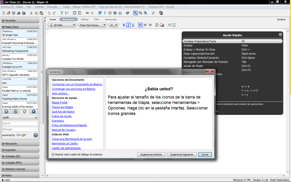Go back with the left arrow icon
This screenshot has height=182, width=291.
click(87, 13)
